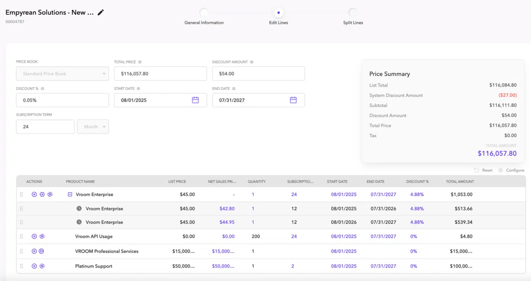This screenshot has height=281, width=531.
Task: Edit the $42.80 net sales price
Action: [227, 209]
